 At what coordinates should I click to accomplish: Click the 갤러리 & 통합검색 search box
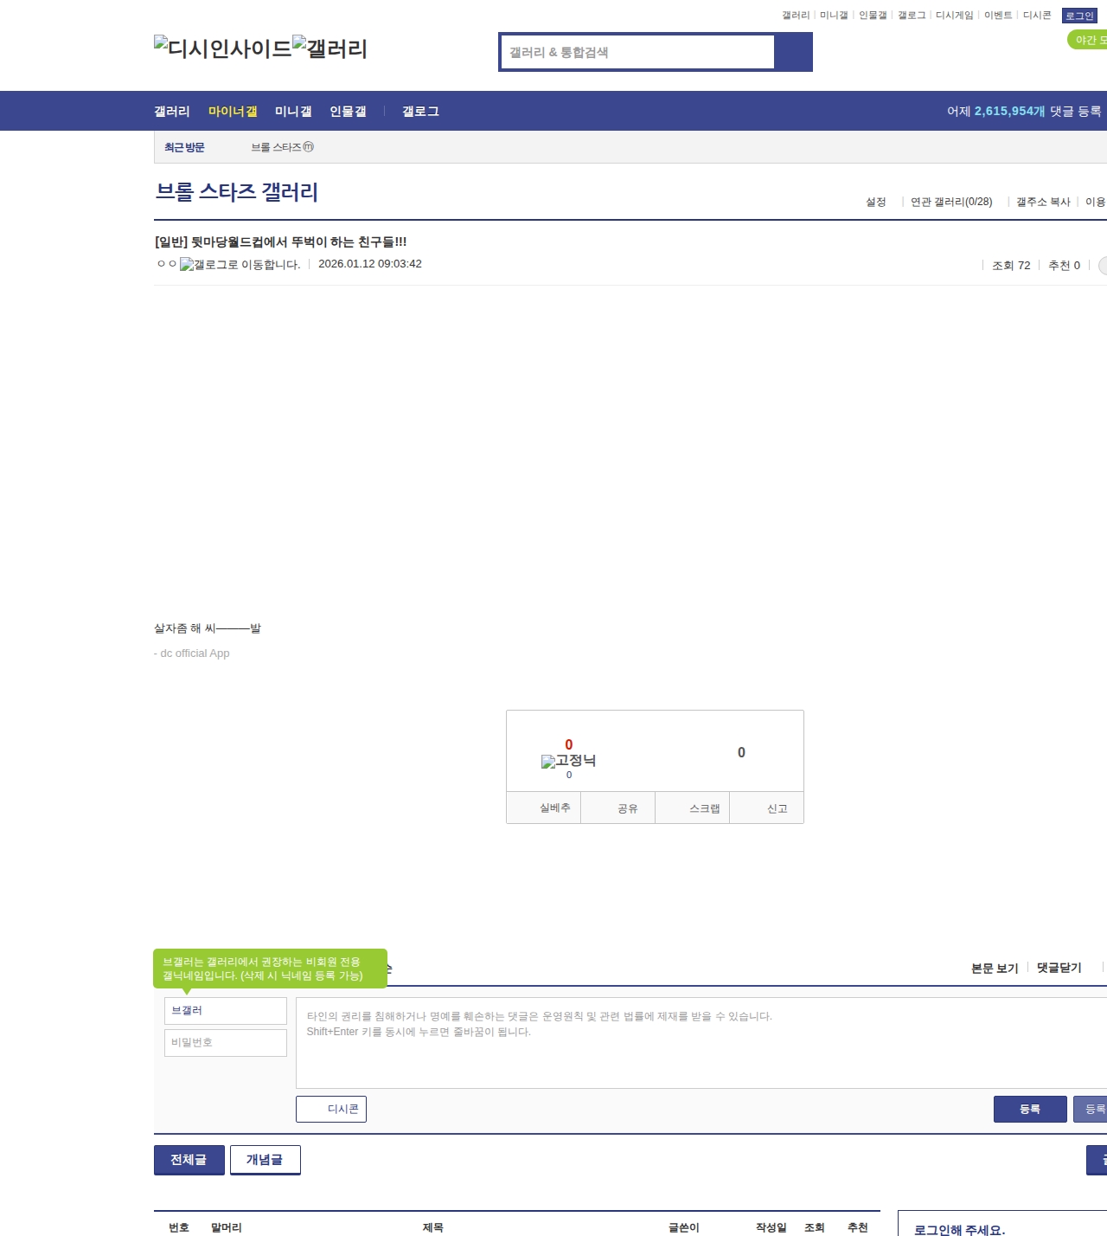pos(638,52)
